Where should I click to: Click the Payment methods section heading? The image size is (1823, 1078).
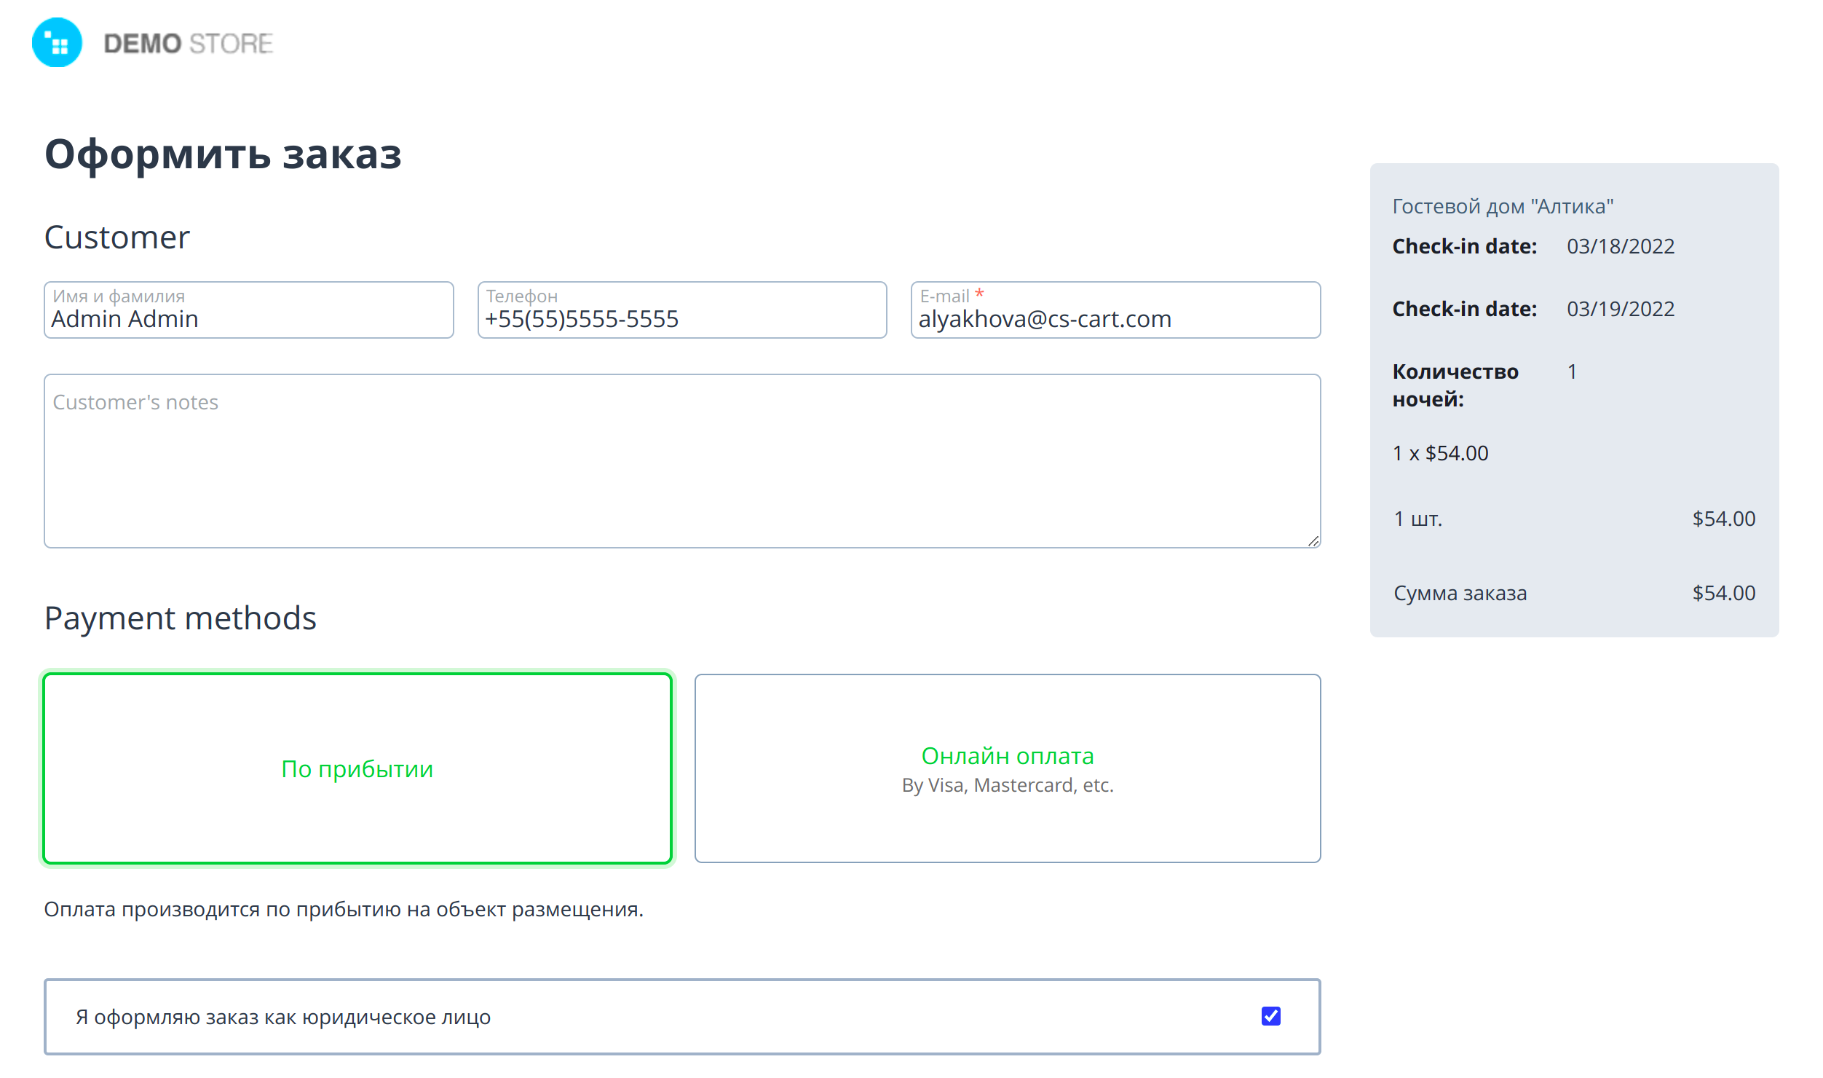pos(180,618)
